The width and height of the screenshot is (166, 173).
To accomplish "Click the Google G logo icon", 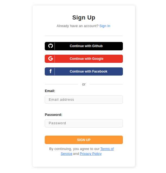I will click(50, 59).
